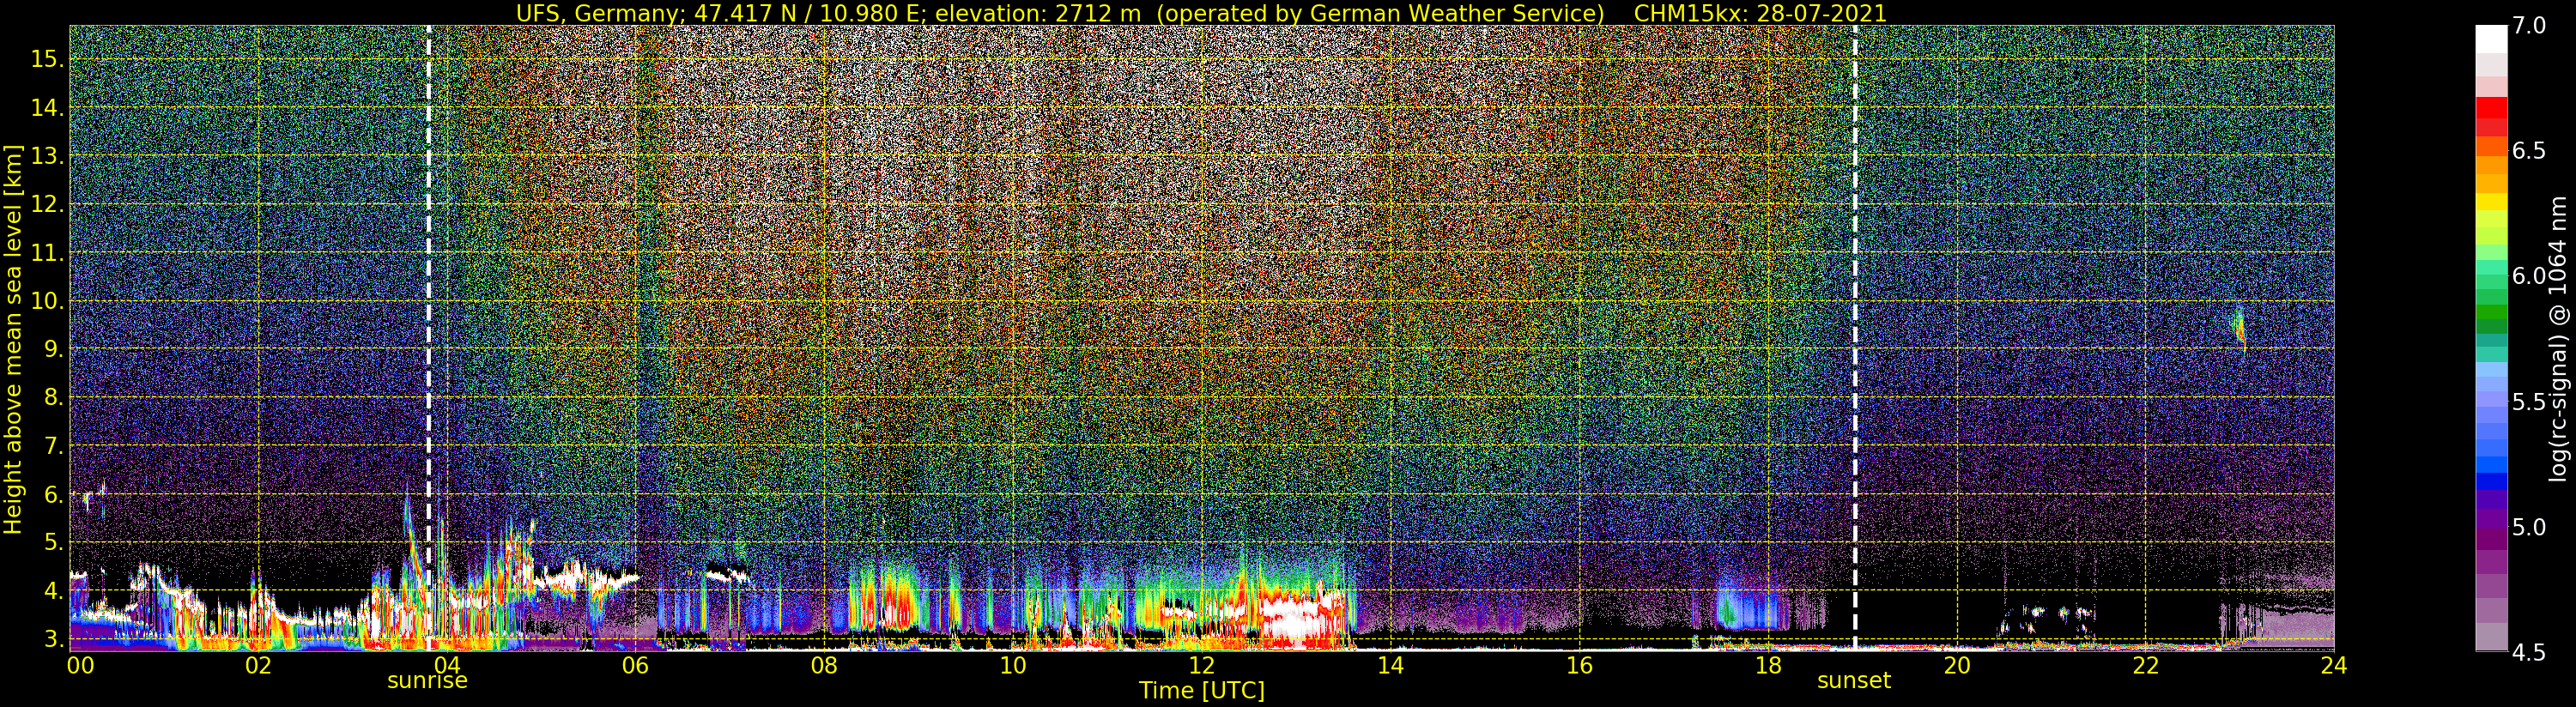Click the "8." tick on the height axis
2576x707 pixels.
pos(53,398)
